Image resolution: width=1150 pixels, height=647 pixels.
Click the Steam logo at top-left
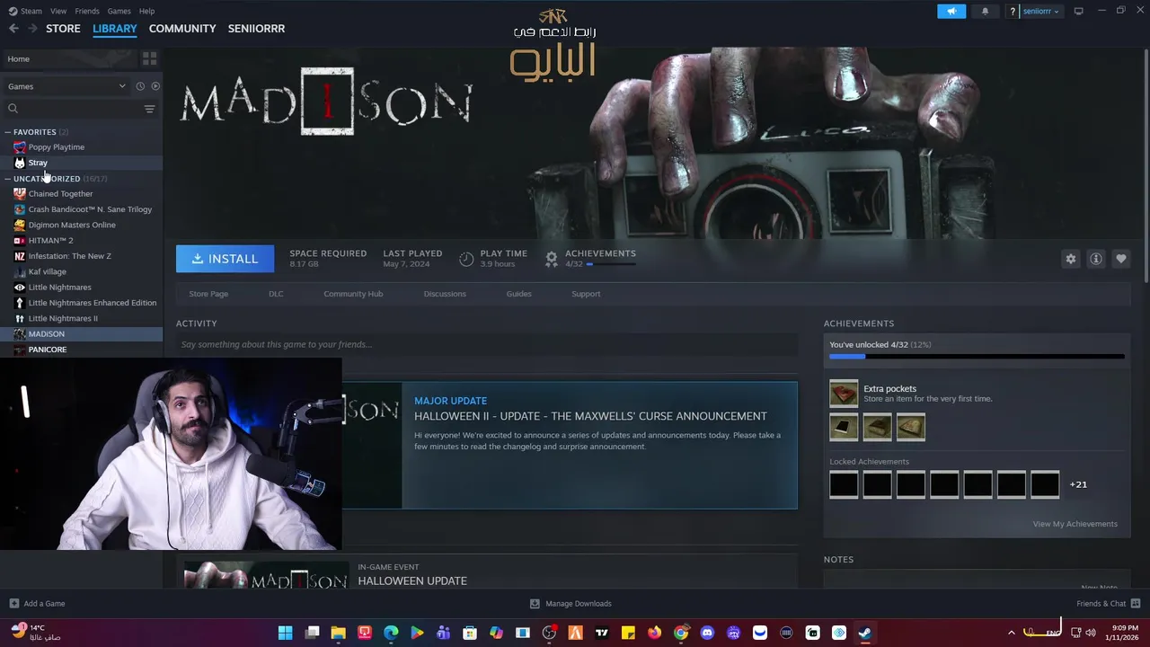(13, 11)
